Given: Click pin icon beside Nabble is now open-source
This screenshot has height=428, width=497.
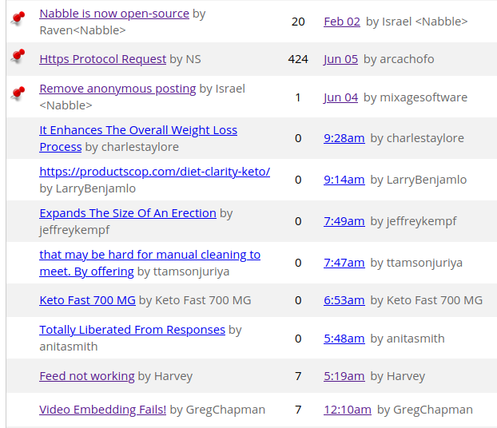Looking at the screenshot, I should [18, 18].
